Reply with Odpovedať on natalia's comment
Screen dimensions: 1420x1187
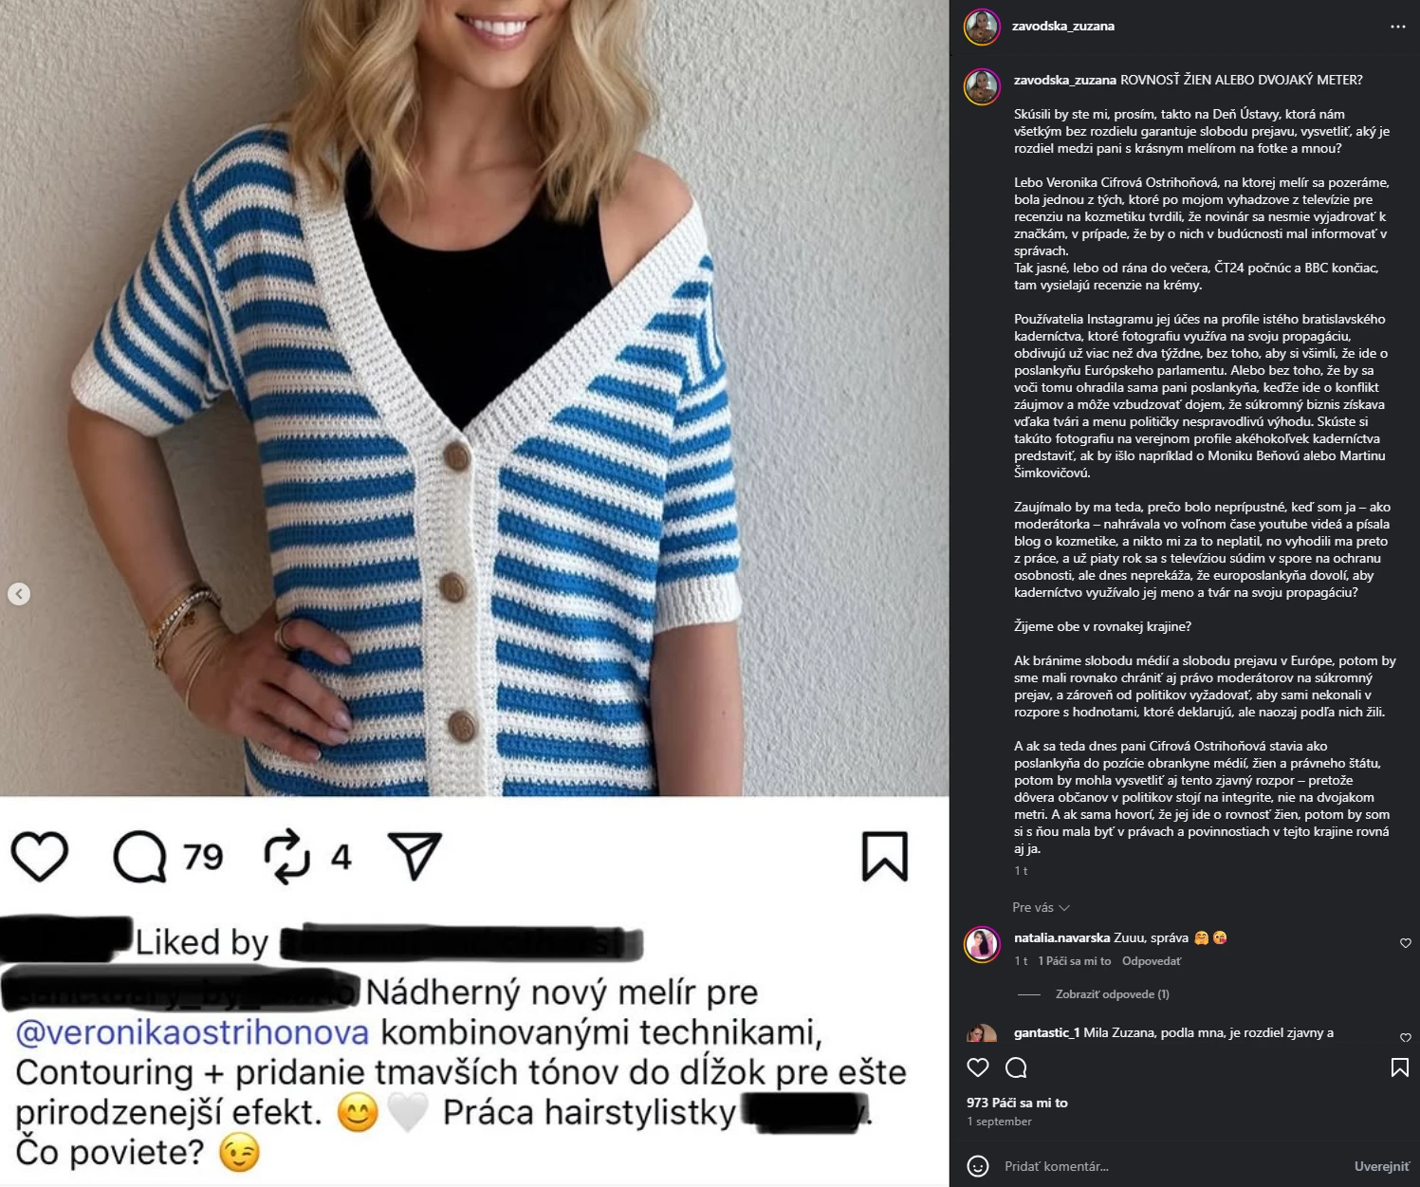click(x=1152, y=961)
